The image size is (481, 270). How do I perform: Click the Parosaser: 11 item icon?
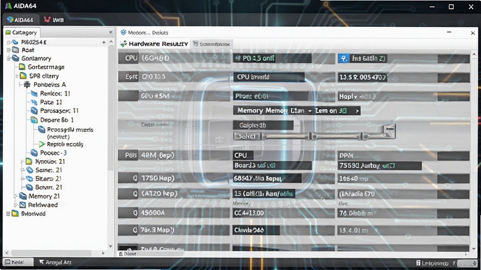point(34,110)
